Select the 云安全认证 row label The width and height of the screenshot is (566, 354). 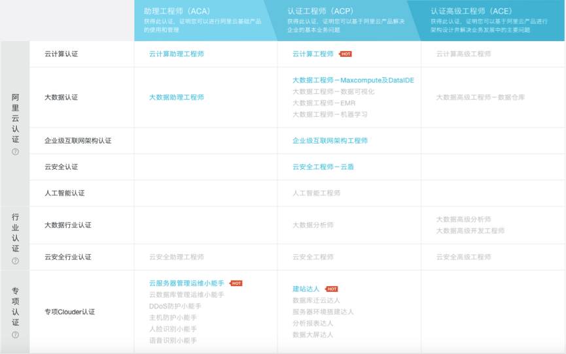pos(62,167)
